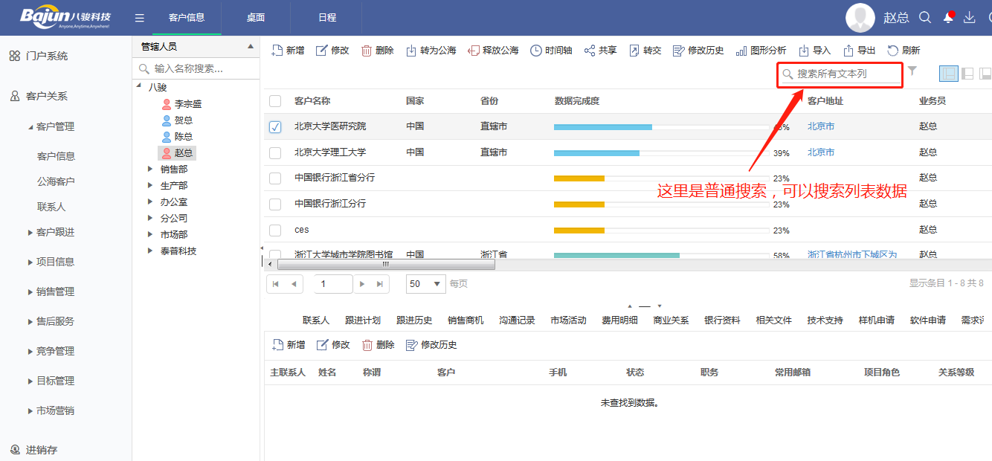Switch to the 桌面 tab
Viewport: 992px width, 461px height.
[x=256, y=18]
